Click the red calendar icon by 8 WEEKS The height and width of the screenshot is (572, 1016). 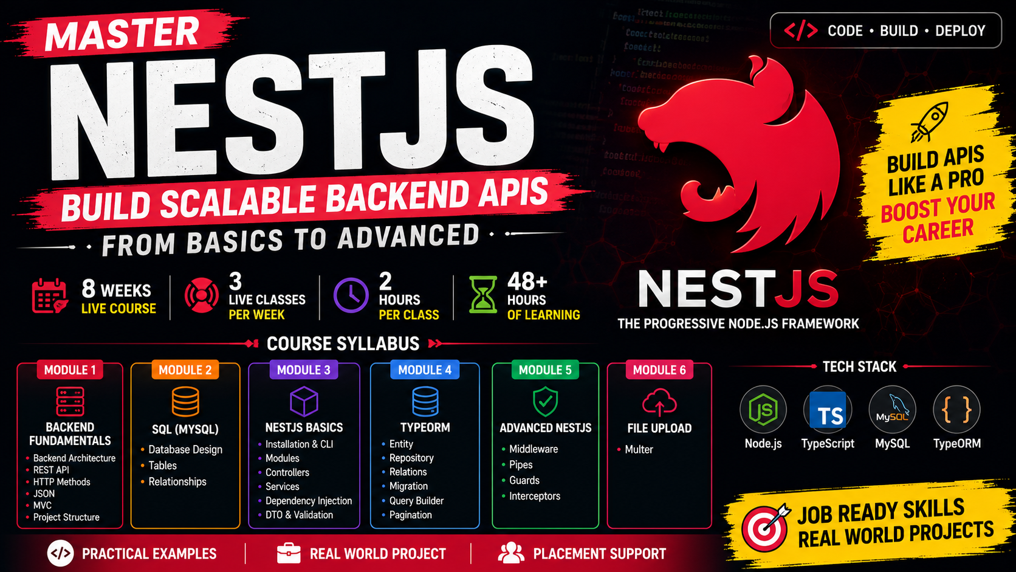click(x=49, y=296)
